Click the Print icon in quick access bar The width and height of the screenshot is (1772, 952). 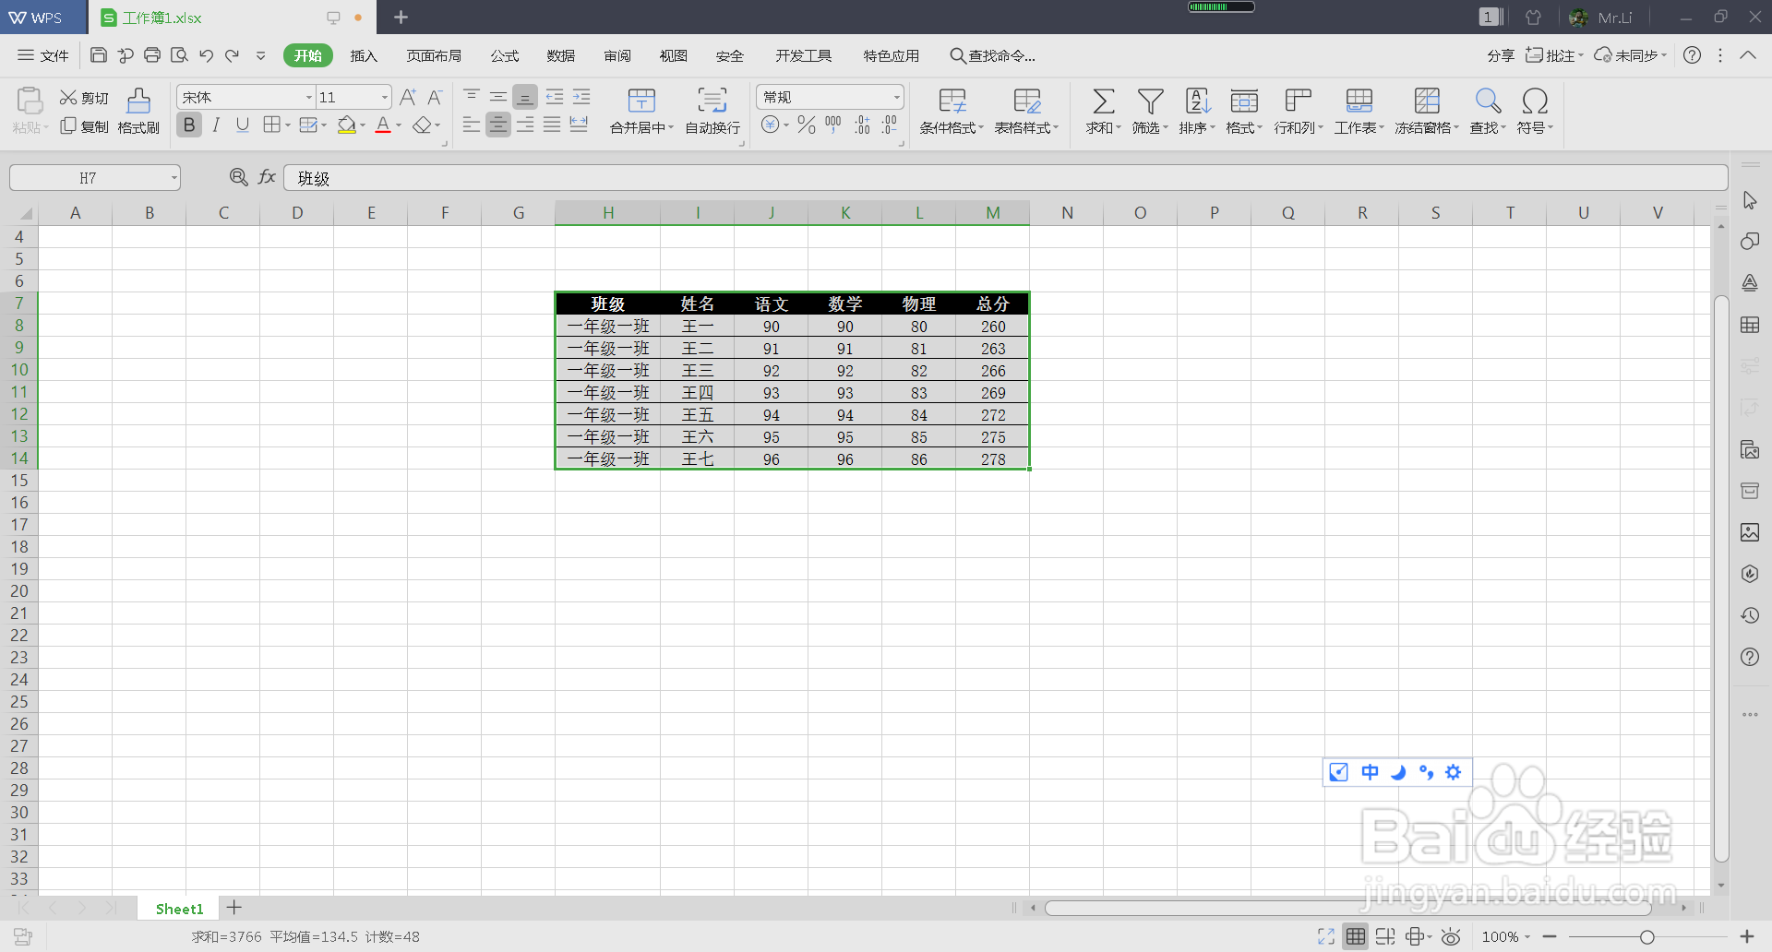(152, 55)
